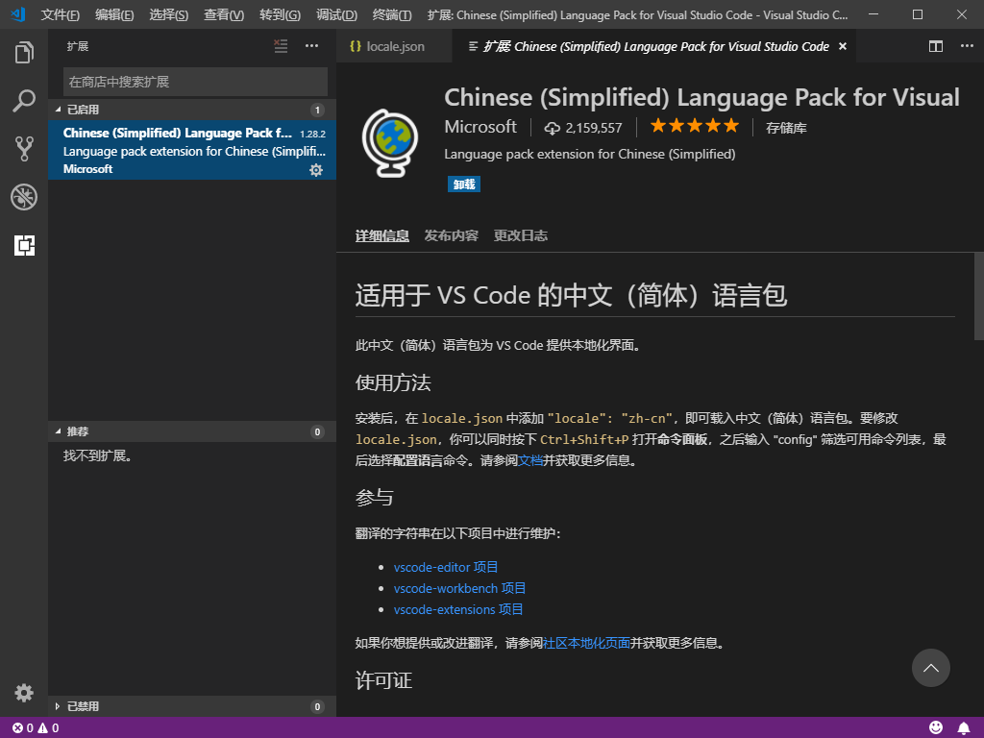Split the editor to the right
This screenshot has width=984, height=738.
936,46
